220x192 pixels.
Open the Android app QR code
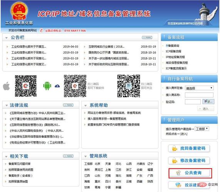pyautogui.click(x=75, y=86)
